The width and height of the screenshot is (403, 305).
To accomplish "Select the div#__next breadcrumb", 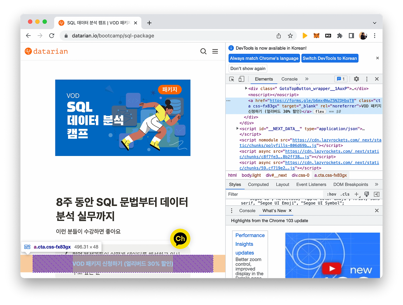I will (x=276, y=175).
